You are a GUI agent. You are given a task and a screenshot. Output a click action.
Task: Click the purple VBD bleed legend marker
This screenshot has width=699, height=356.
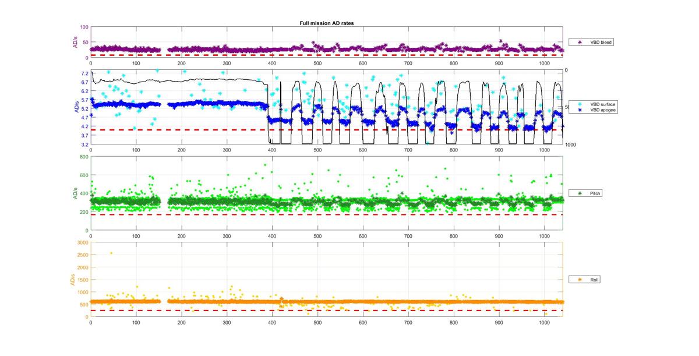(580, 42)
